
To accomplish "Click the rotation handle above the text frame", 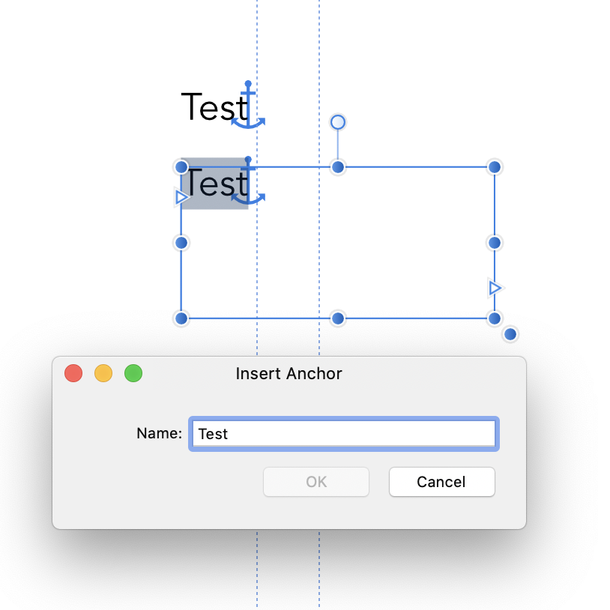I will (338, 122).
